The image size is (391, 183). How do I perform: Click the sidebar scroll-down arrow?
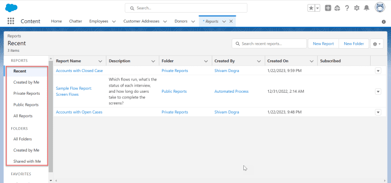tap(51, 180)
